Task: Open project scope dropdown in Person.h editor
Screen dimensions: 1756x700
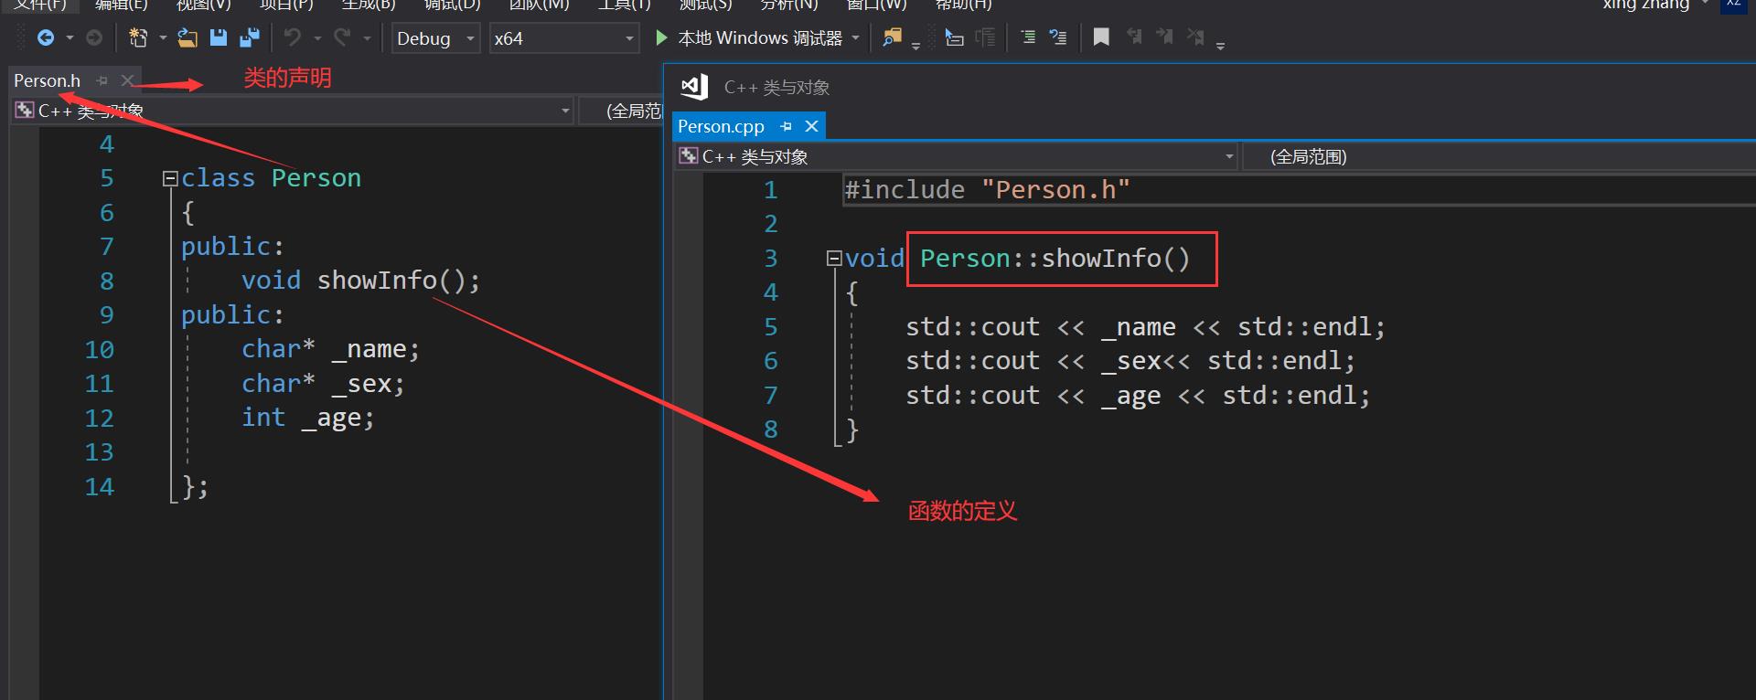Action: 293,111
